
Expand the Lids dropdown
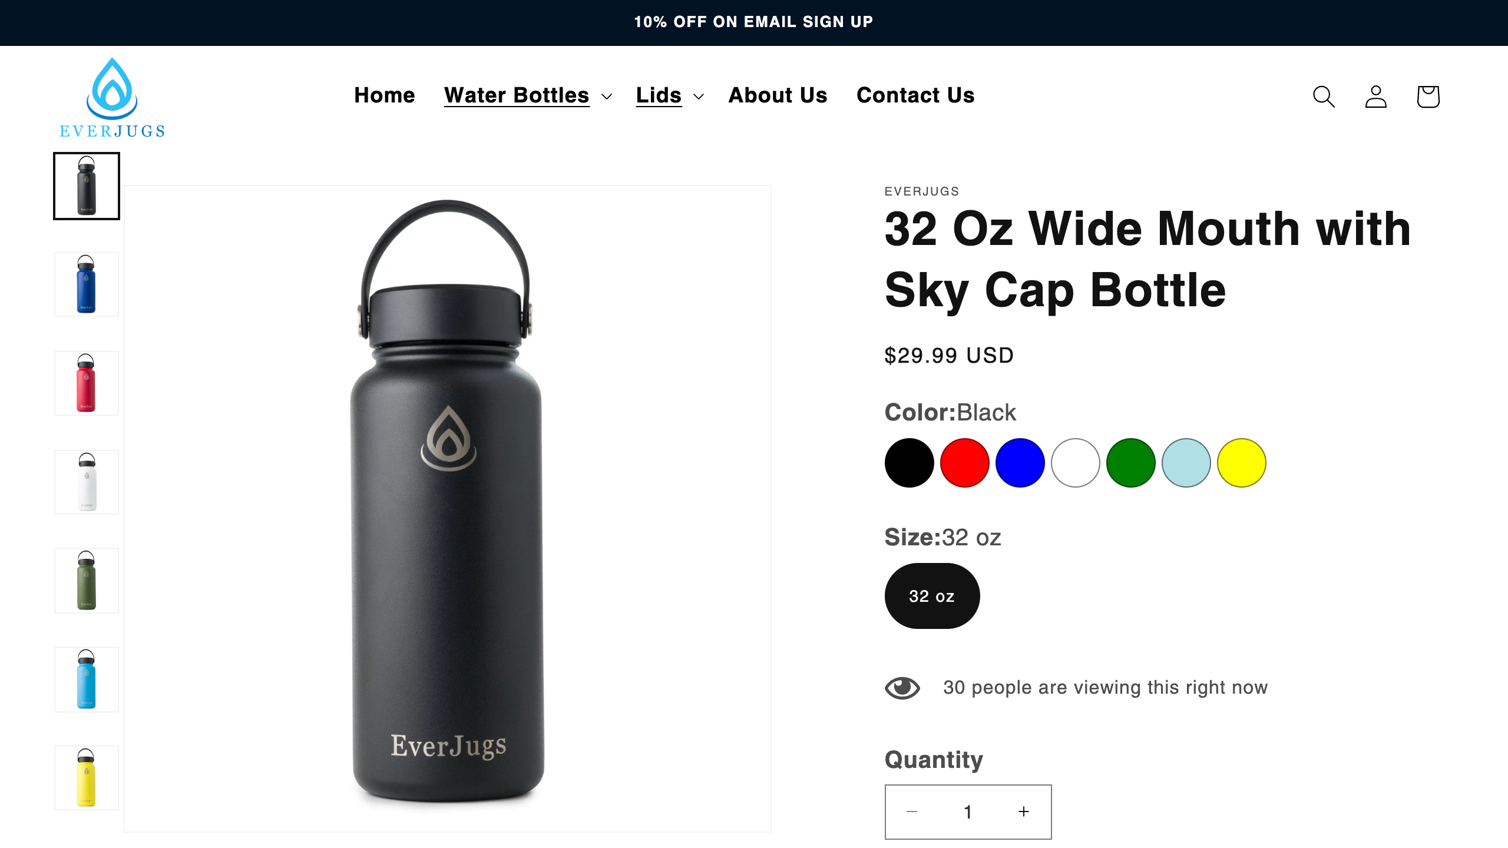(x=658, y=95)
